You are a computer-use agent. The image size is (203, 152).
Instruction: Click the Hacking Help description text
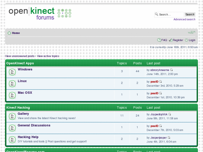(x=52, y=141)
